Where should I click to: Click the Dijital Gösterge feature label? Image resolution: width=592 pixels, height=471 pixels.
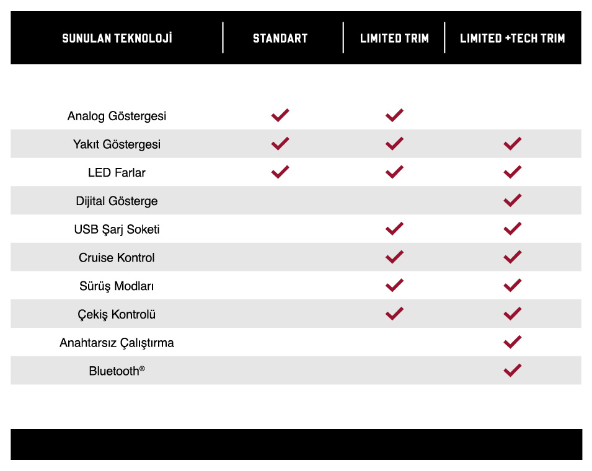(x=117, y=201)
